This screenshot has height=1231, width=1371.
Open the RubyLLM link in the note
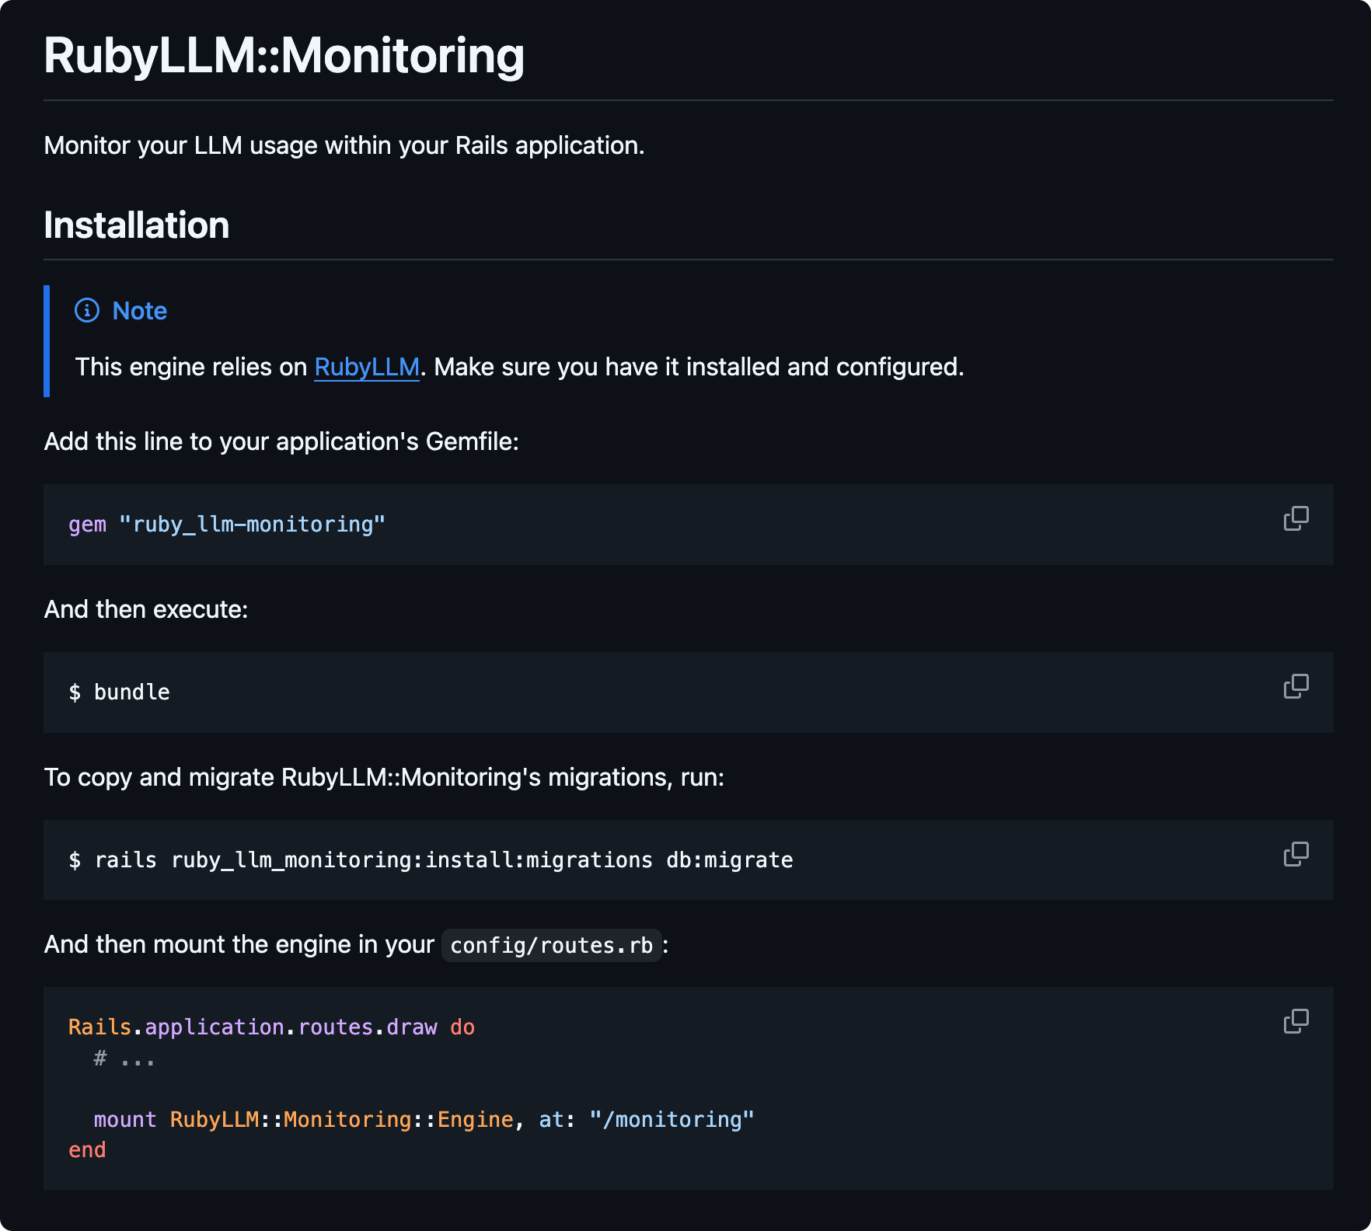(366, 367)
